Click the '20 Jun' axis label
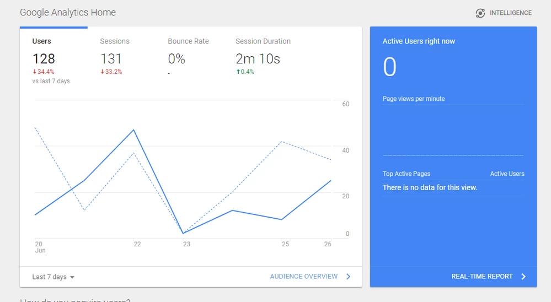The image size is (551, 302). [x=40, y=247]
